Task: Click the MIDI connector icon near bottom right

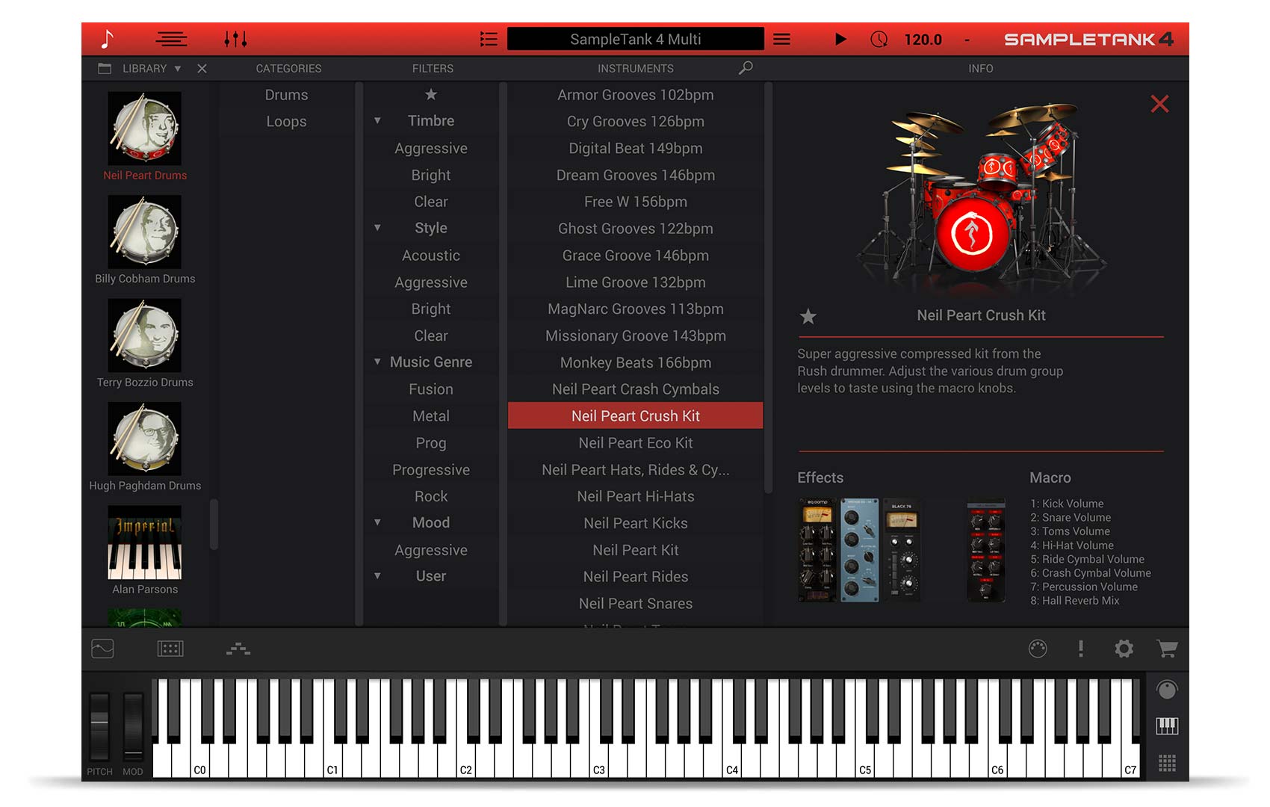Action: click(x=1038, y=649)
